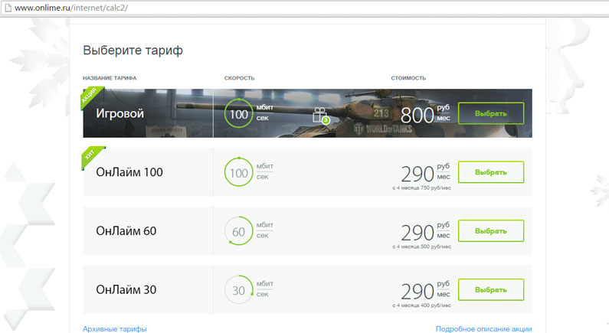
Task: Click the 60 speed gauge for ОнЛайм 60
Action: 238,231
